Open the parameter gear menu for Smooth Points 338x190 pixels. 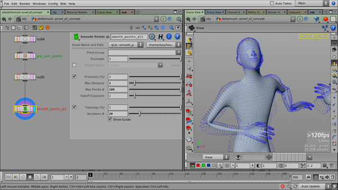[152, 36]
